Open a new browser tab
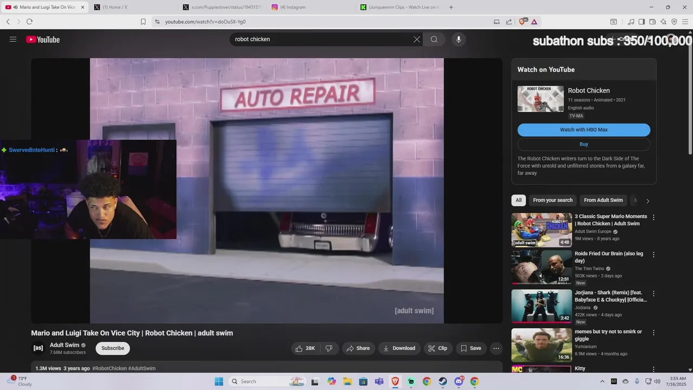 pos(452,7)
